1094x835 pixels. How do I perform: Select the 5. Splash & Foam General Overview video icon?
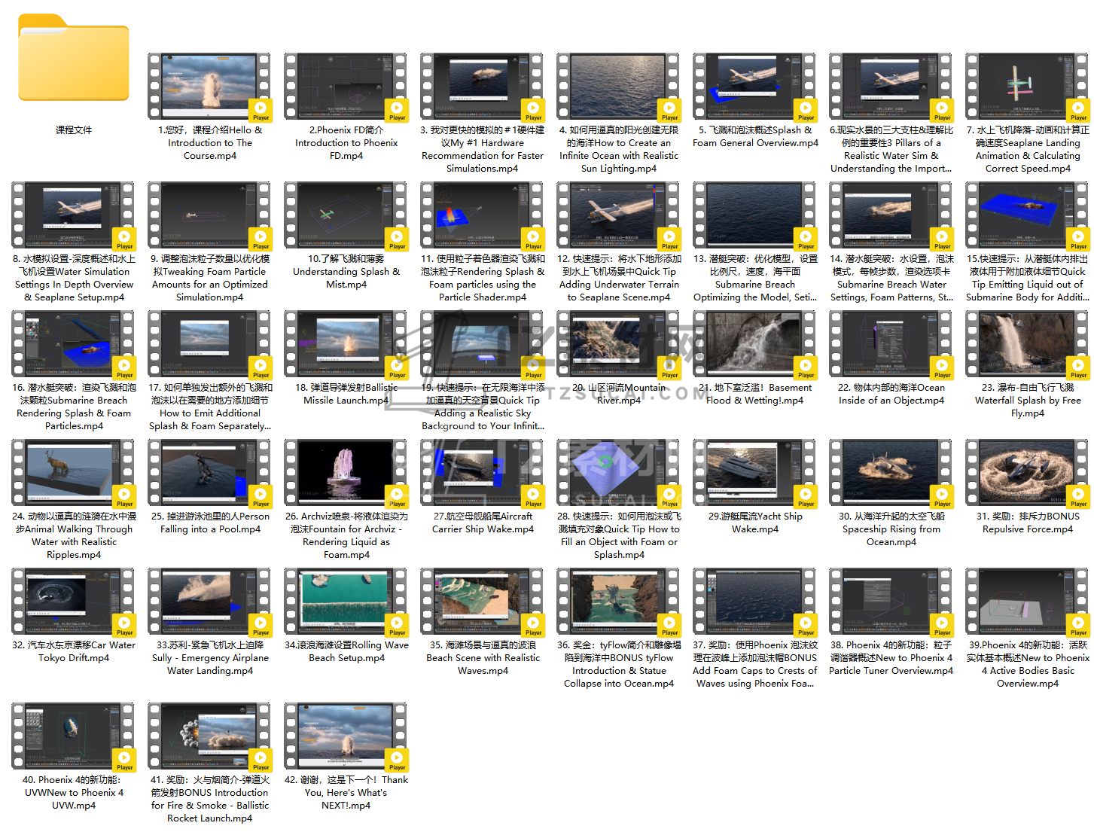[755, 87]
